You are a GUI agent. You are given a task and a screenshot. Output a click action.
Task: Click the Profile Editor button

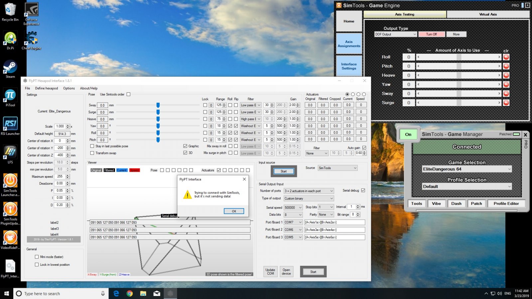(506, 204)
